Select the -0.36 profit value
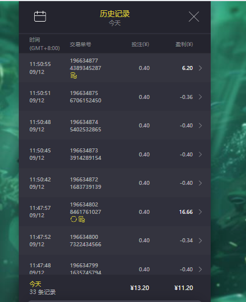Screen dimensions: 246x302 pyautogui.click(x=186, y=97)
